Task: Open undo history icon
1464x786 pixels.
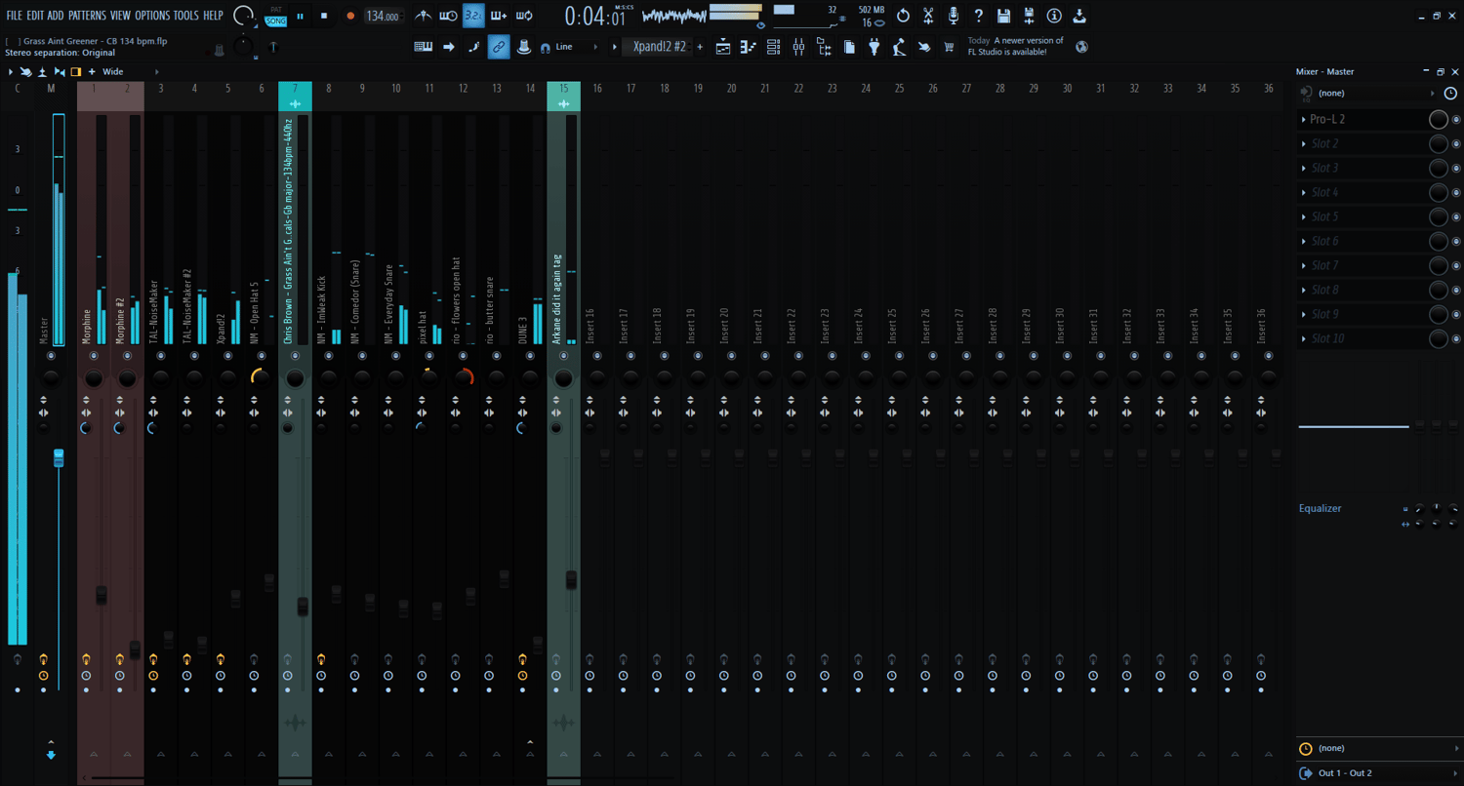Action: (903, 16)
